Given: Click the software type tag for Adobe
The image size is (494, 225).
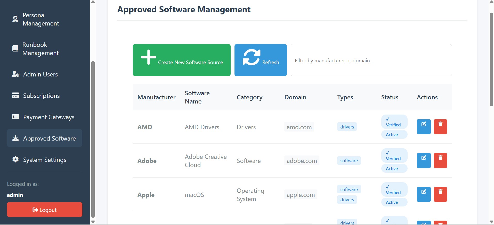Looking at the screenshot, I should [349, 160].
